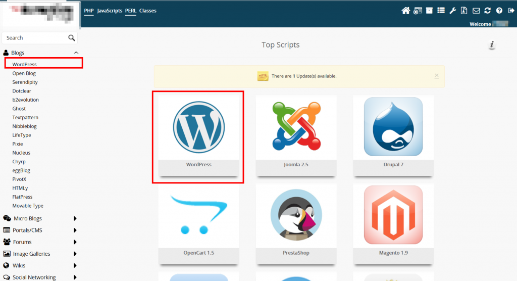Select Textpattern in sidebar

click(x=25, y=118)
